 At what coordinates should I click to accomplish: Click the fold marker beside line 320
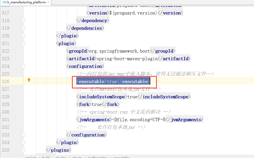tap(23, 36)
